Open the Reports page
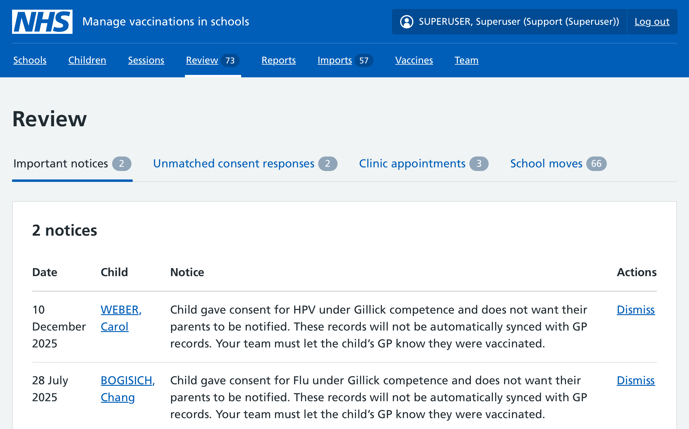This screenshot has width=689, height=429. coord(279,60)
